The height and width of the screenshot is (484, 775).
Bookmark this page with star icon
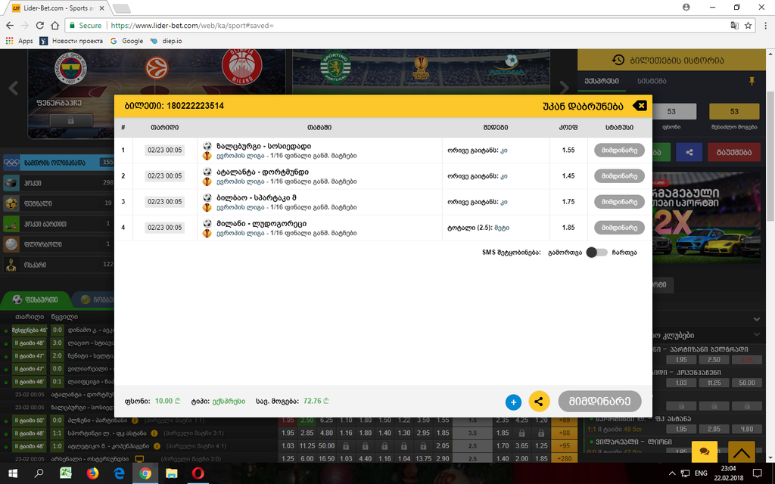pos(749,25)
